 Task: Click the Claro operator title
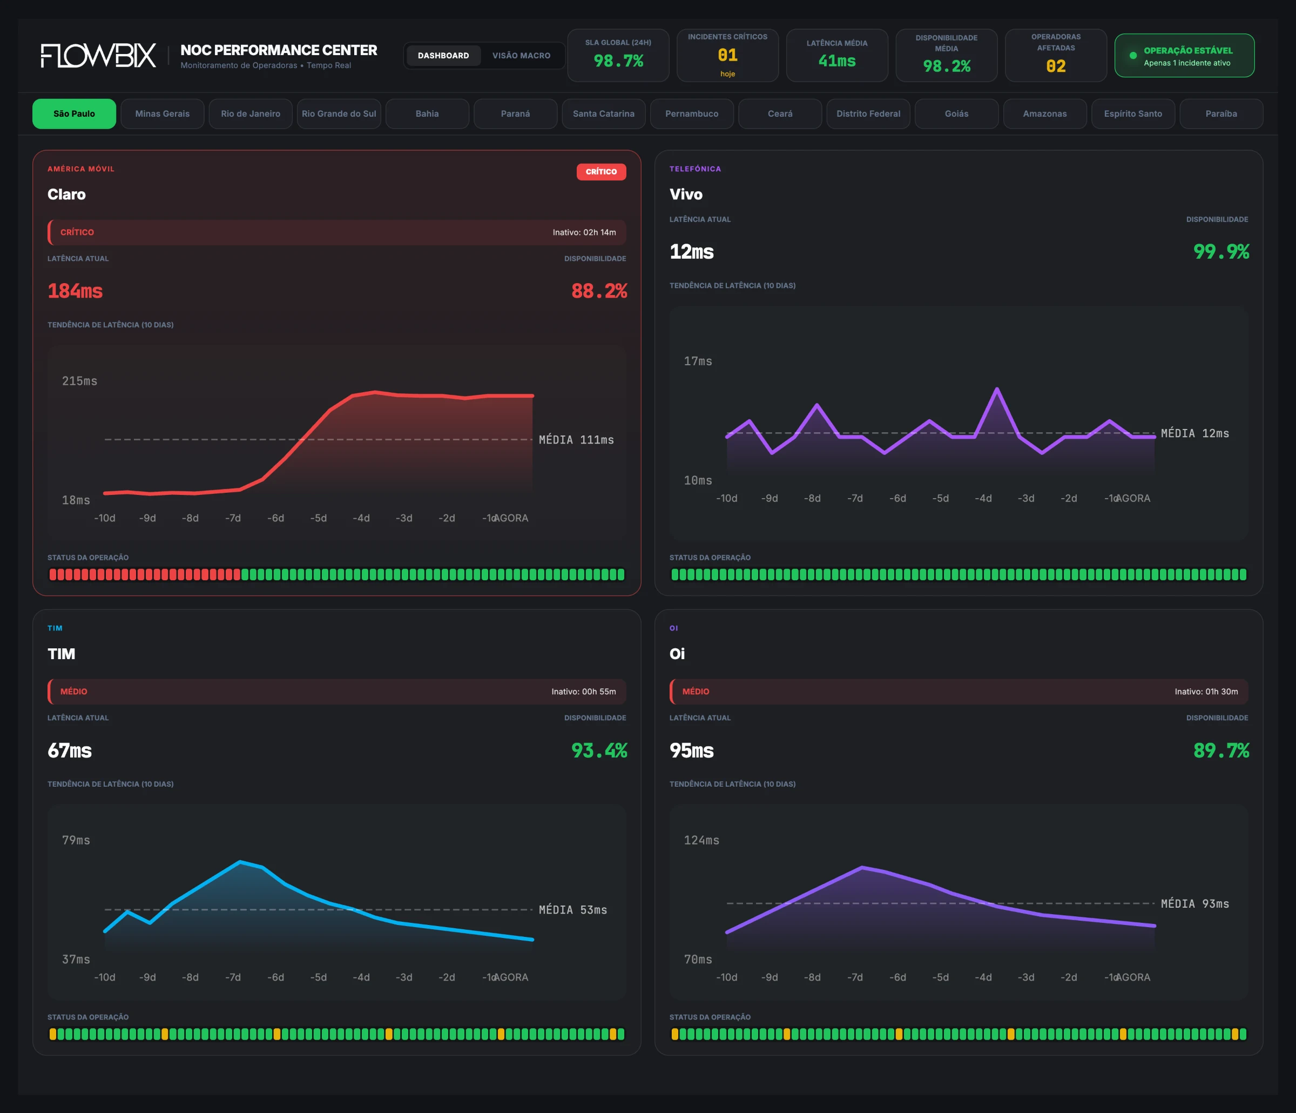click(67, 195)
